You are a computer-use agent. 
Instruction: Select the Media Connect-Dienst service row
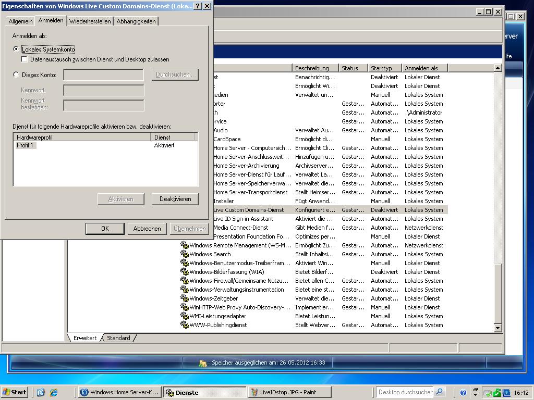point(330,228)
